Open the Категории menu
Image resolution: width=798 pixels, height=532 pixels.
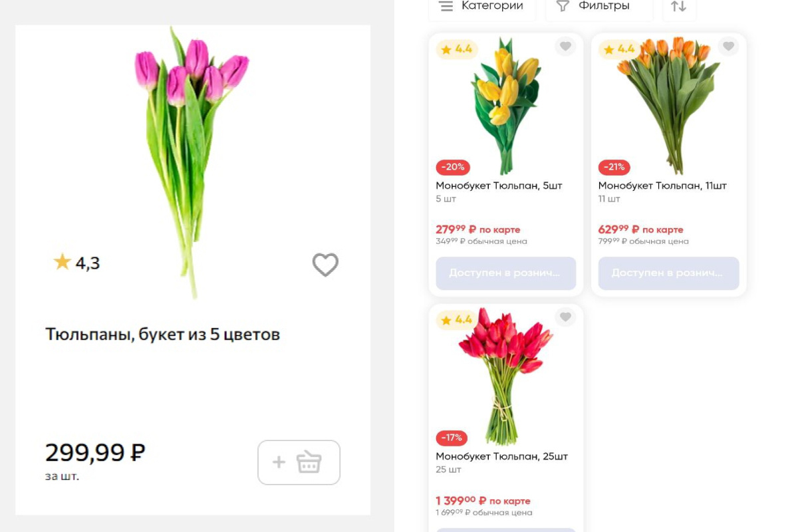(482, 6)
